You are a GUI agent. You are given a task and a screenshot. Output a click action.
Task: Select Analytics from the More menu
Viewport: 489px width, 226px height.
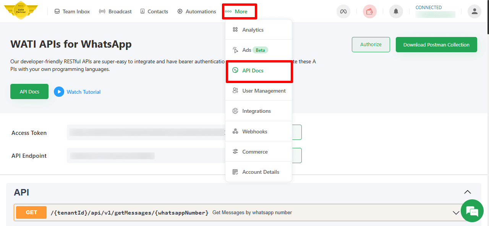coord(253,29)
